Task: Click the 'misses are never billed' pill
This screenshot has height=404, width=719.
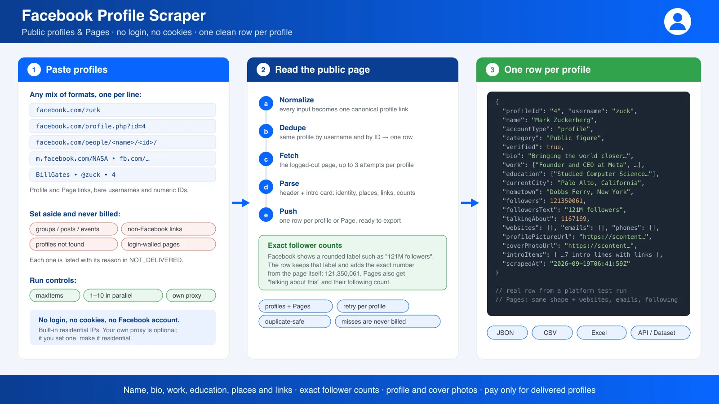Action: click(388, 321)
